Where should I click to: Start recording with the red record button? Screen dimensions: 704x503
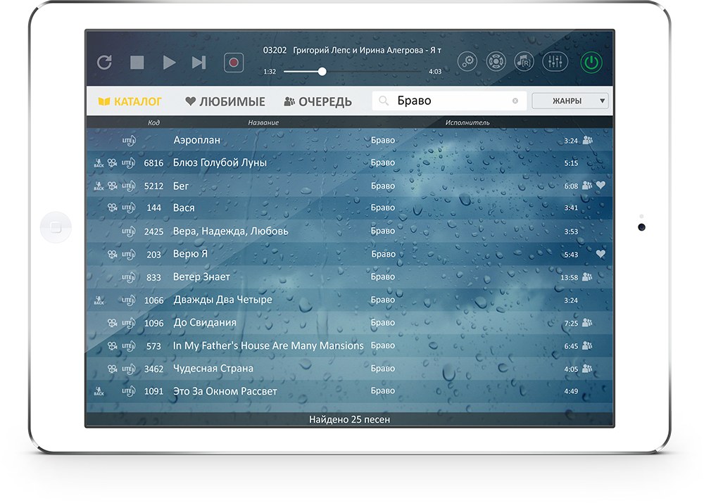click(234, 63)
